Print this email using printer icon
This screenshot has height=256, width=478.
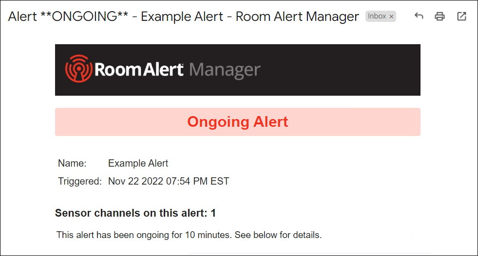[x=440, y=16]
